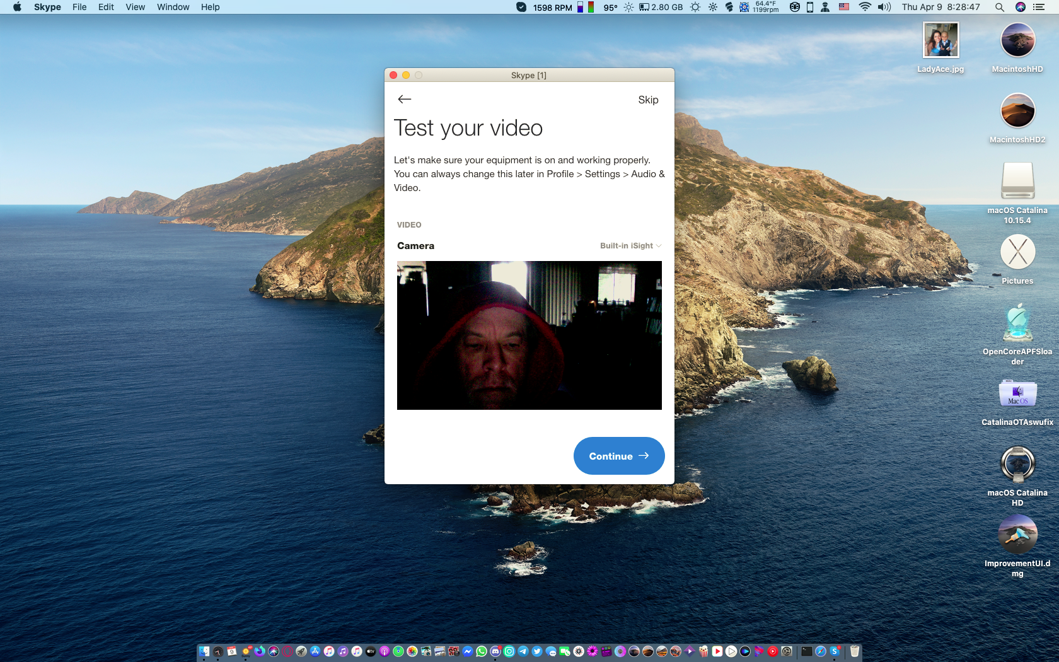Image resolution: width=1059 pixels, height=662 pixels.
Task: Open Messenger from the Dock
Action: coord(467,651)
